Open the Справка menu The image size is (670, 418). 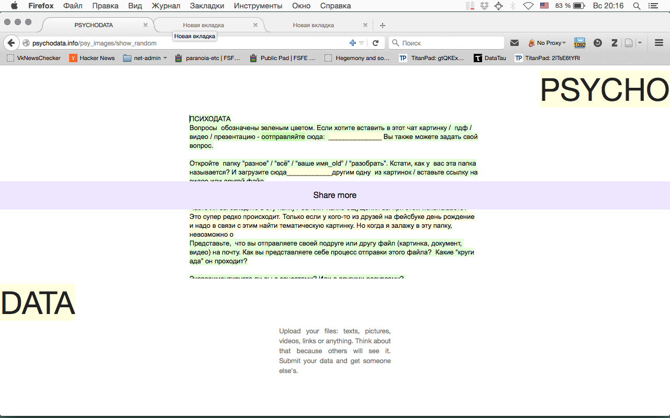pos(335,6)
